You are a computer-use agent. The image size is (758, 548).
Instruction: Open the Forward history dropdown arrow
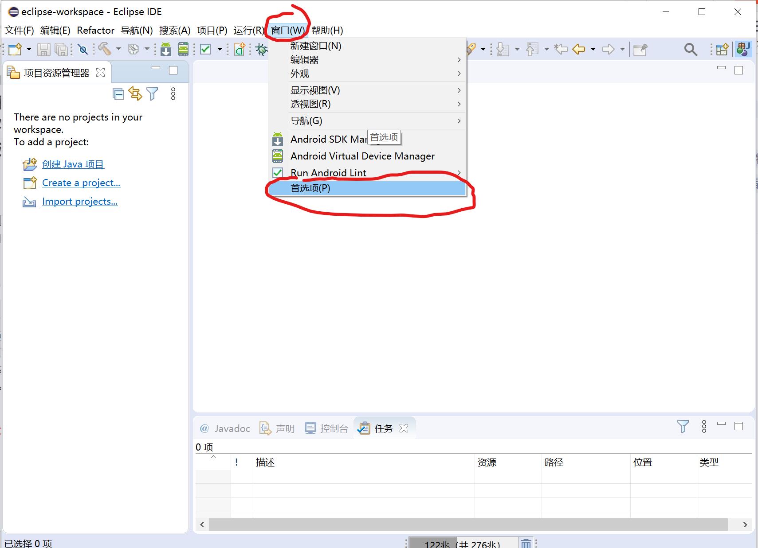[x=622, y=49]
